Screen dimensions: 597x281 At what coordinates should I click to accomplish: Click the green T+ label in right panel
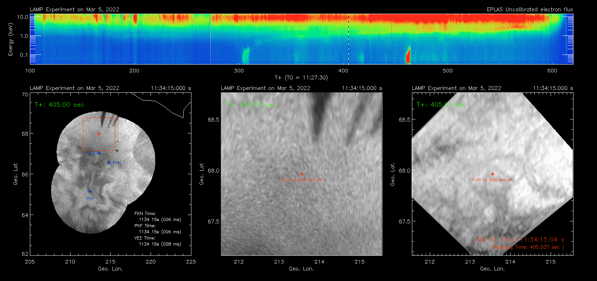(441, 105)
